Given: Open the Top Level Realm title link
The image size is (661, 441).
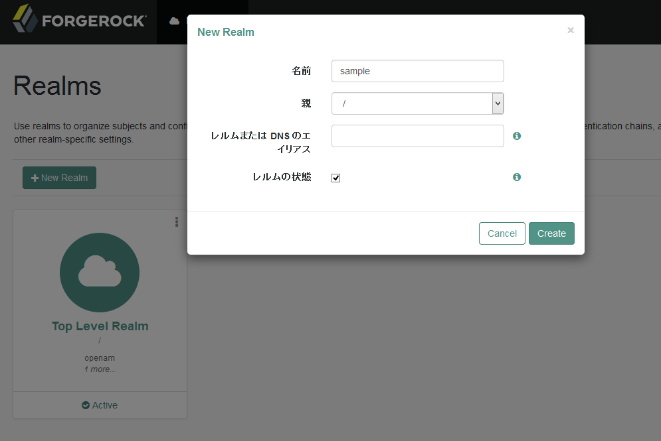Looking at the screenshot, I should point(100,326).
